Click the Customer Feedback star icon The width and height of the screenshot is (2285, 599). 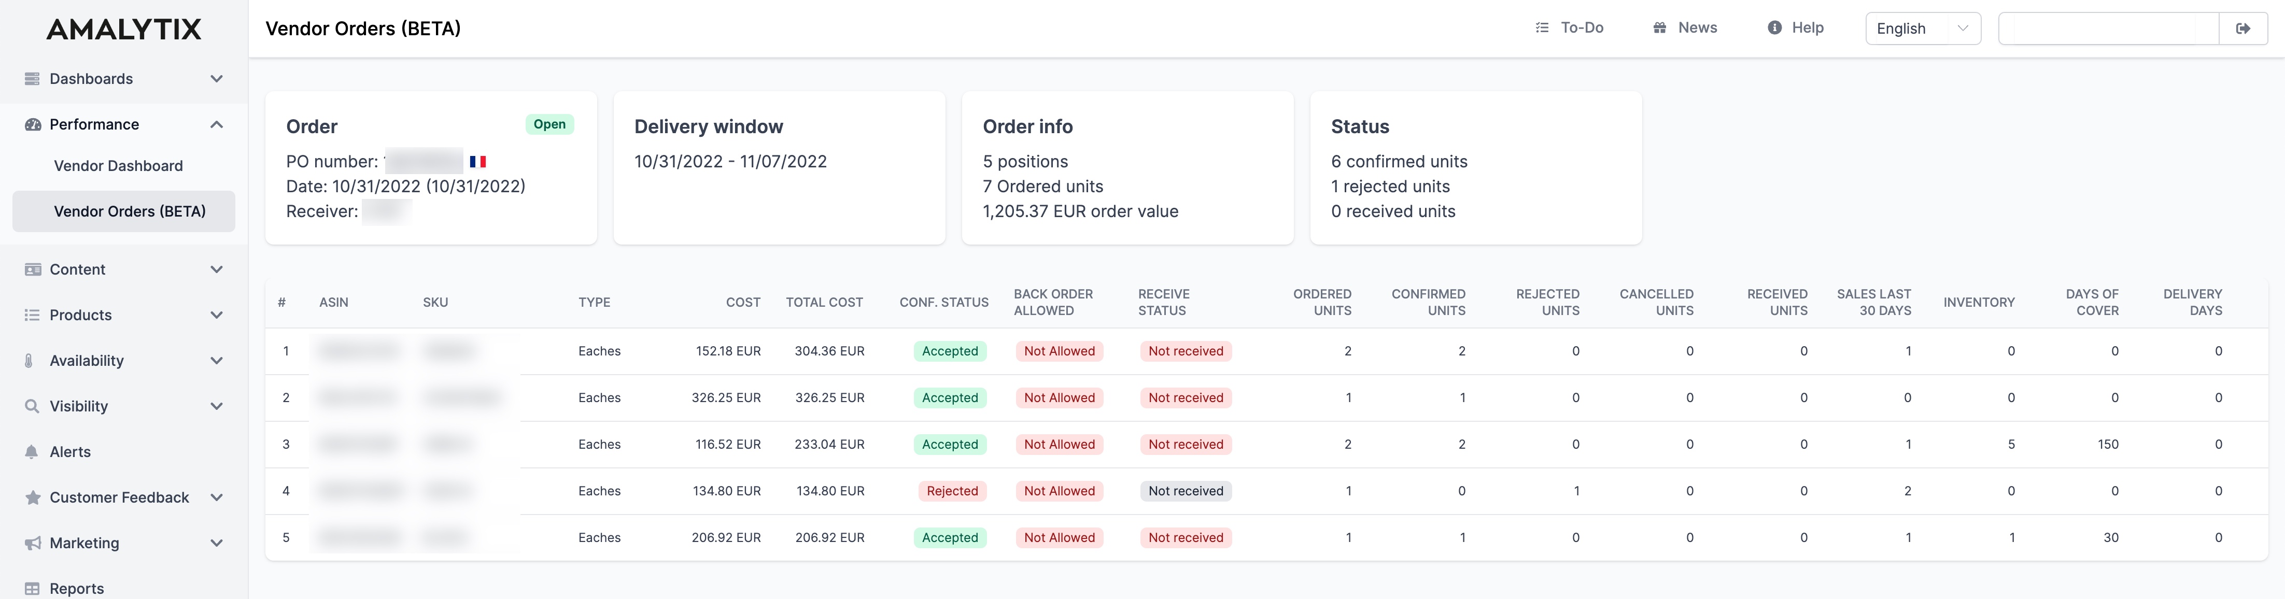[33, 497]
